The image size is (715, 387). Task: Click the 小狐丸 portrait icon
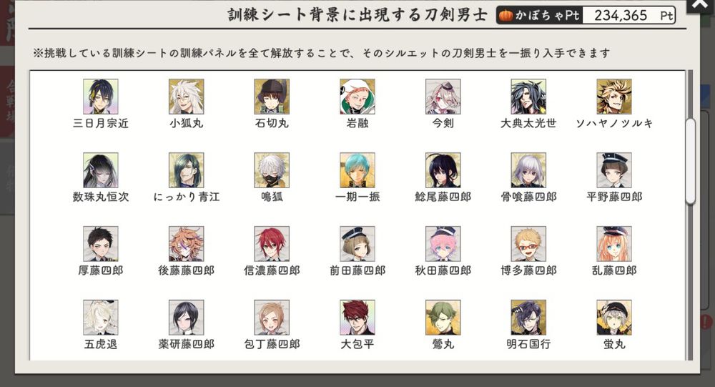[186, 97]
